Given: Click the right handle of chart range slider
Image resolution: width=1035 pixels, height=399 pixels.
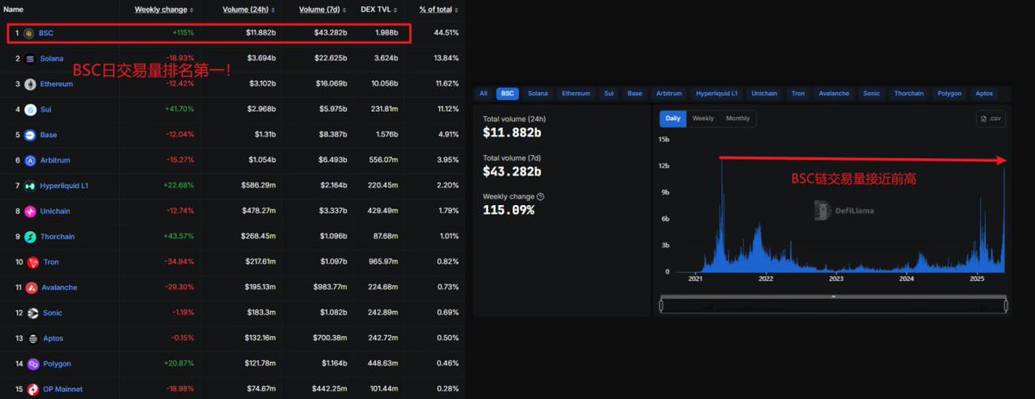Looking at the screenshot, I should 1006,305.
